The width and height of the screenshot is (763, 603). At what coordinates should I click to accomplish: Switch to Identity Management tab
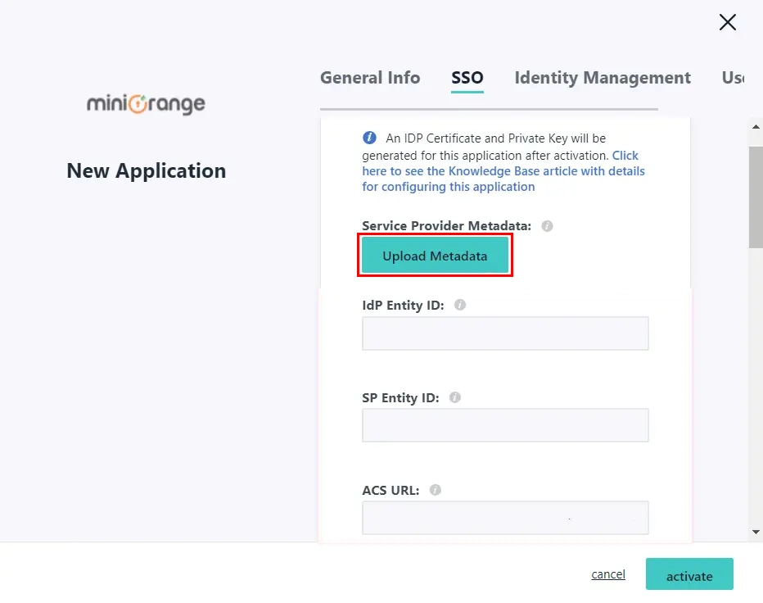tap(603, 78)
